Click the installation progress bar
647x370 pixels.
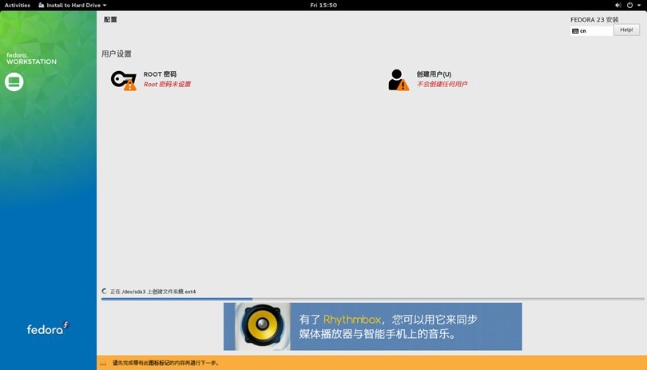pos(372,299)
